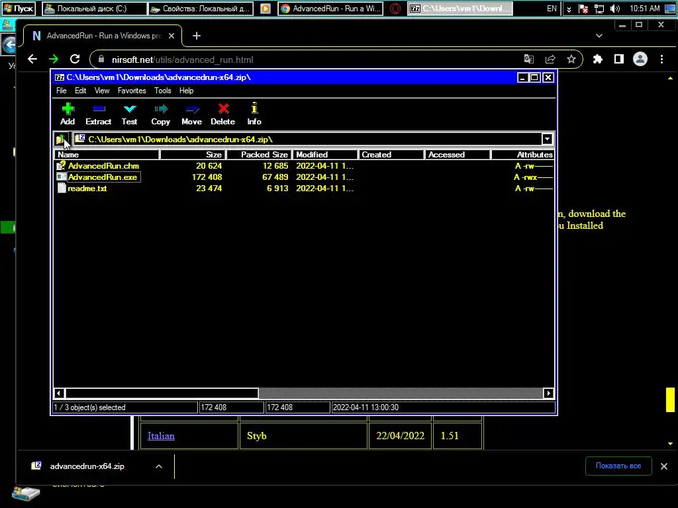Sort by the Modified column header
Screen dimensions: 678x508
click(325, 155)
